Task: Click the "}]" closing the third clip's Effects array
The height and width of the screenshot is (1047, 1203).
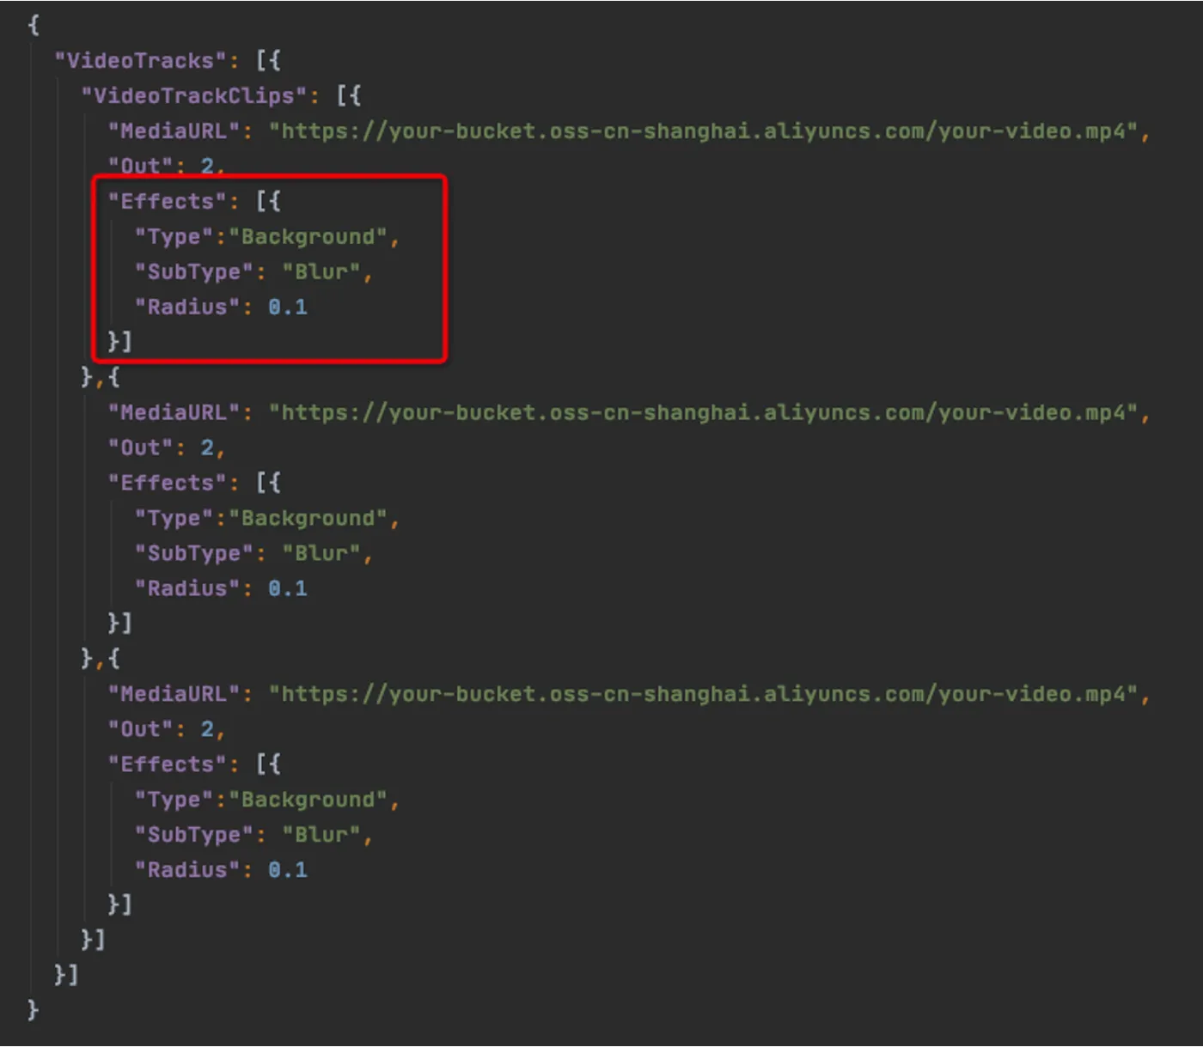Action: click(x=119, y=905)
